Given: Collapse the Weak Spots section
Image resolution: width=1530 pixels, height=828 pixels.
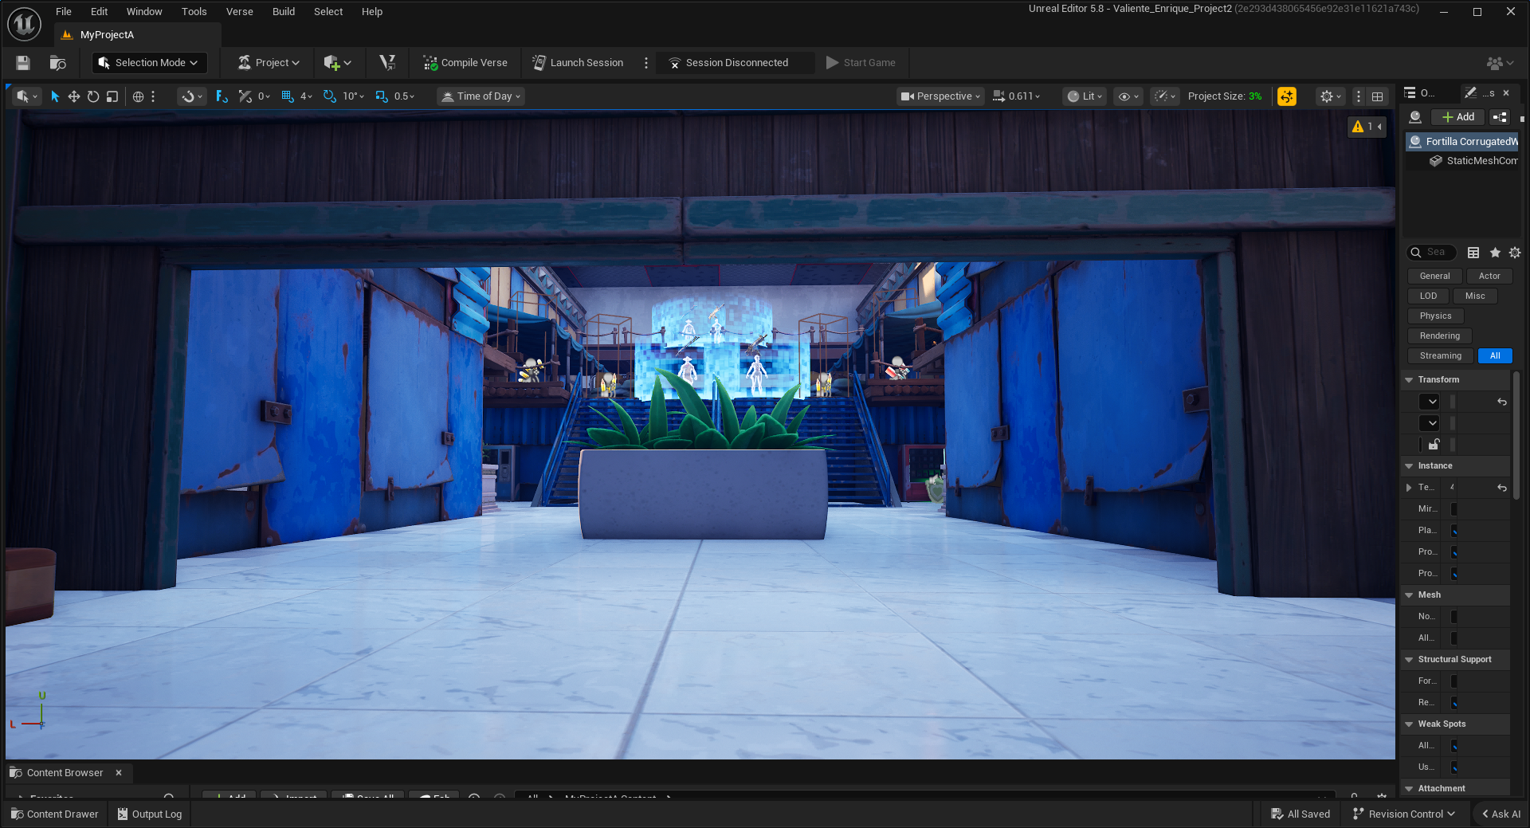Looking at the screenshot, I should 1409,724.
